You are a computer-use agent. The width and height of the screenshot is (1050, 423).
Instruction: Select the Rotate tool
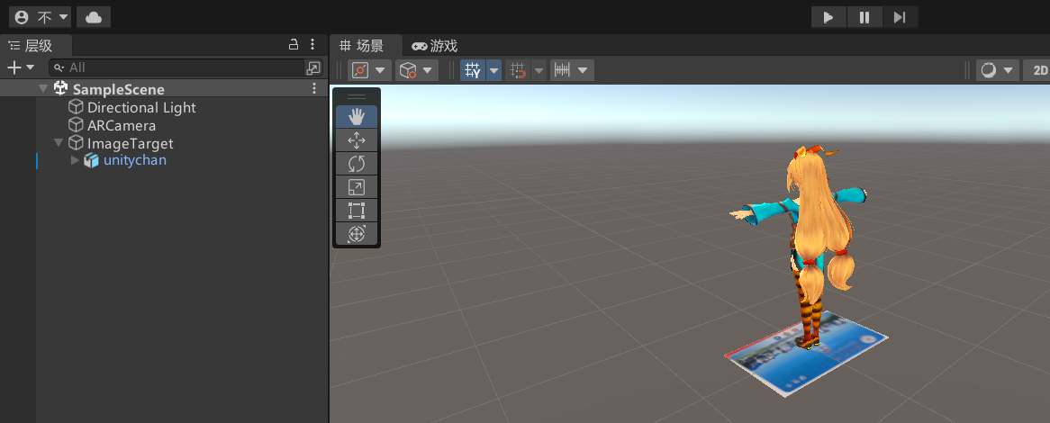click(357, 164)
